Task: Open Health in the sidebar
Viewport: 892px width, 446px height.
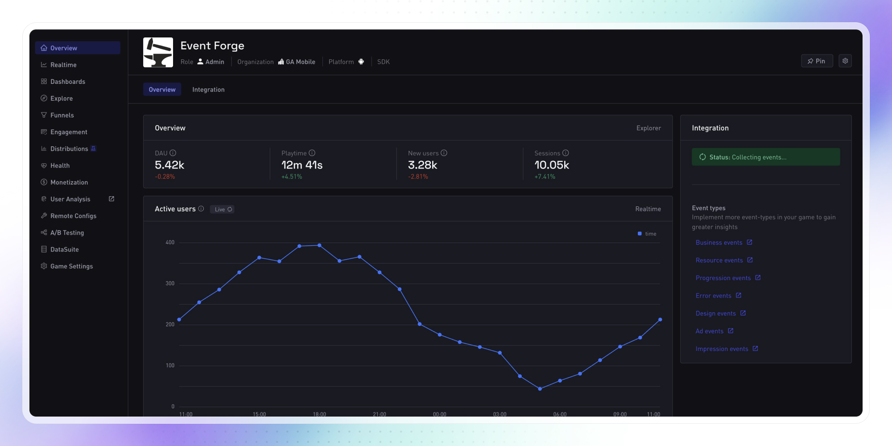Action: (x=78, y=165)
